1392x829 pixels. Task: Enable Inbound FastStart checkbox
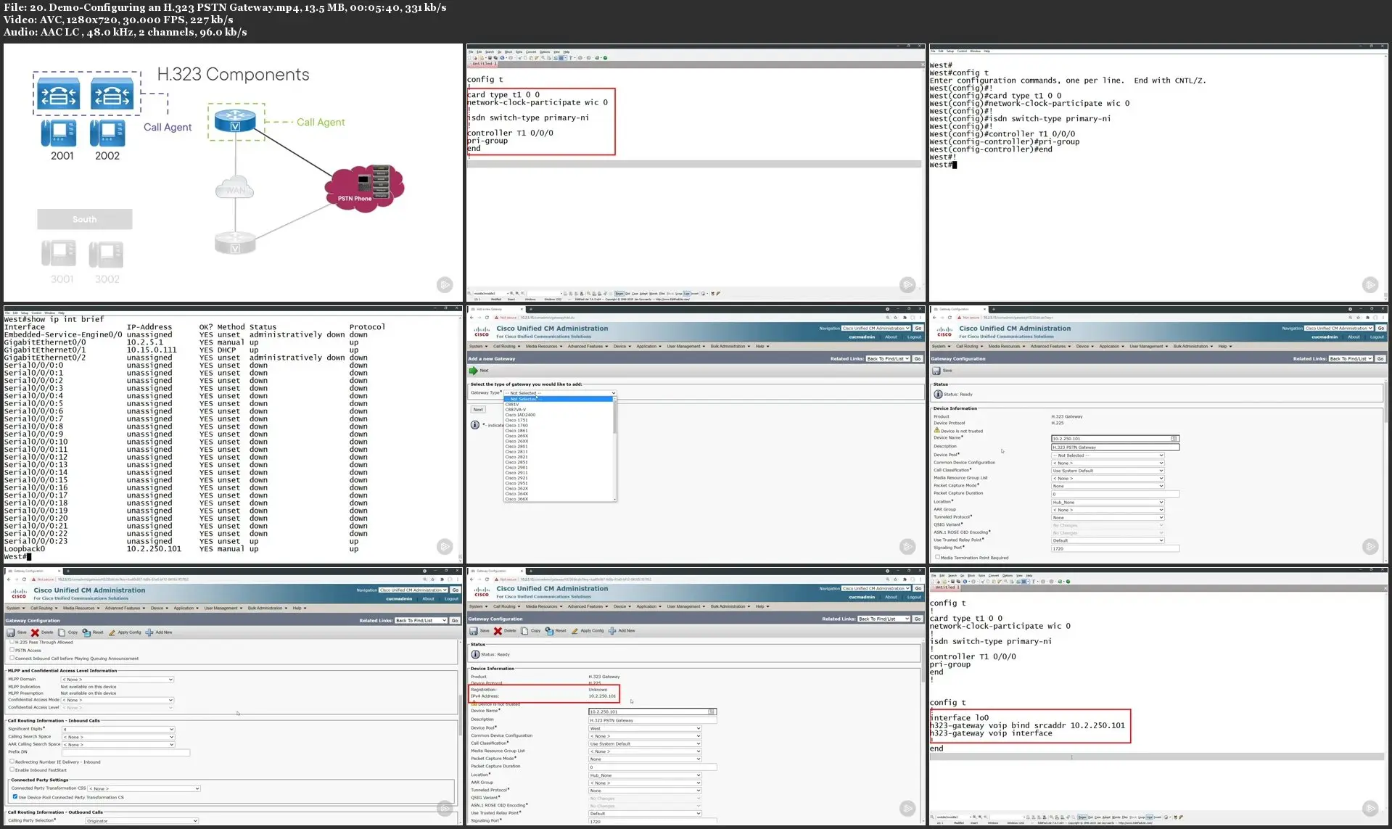pyautogui.click(x=12, y=770)
